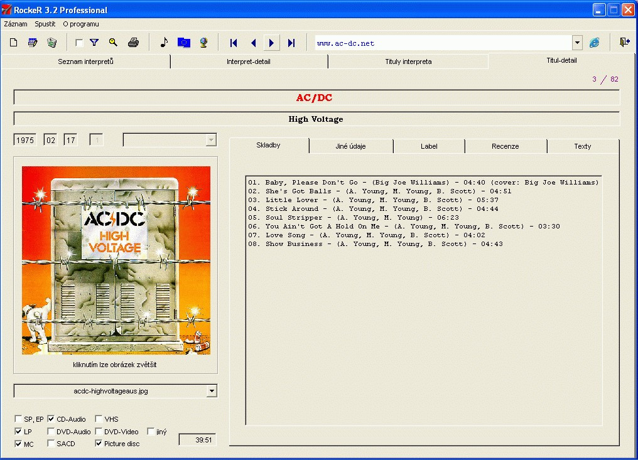Click the printer icon

click(133, 42)
